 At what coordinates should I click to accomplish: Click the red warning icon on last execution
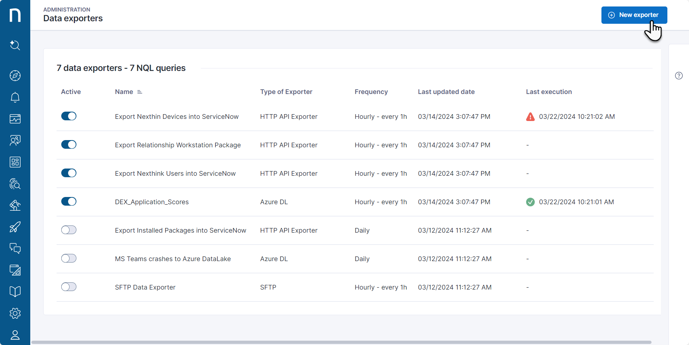point(530,117)
